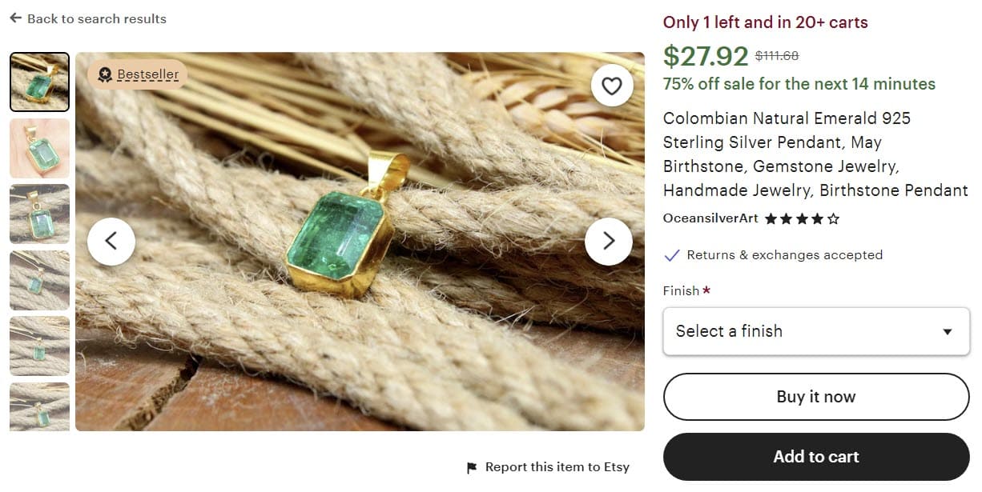Image resolution: width=982 pixels, height=492 pixels.
Task: Select the second thumbnail with pendant in hand
Action: tap(39, 148)
